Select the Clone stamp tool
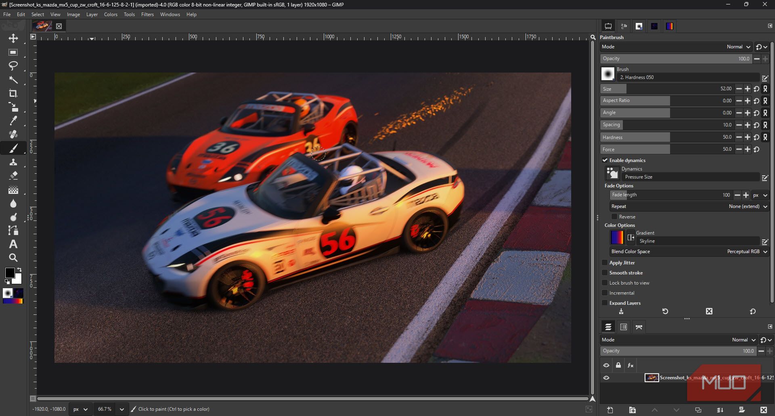 tap(13, 162)
